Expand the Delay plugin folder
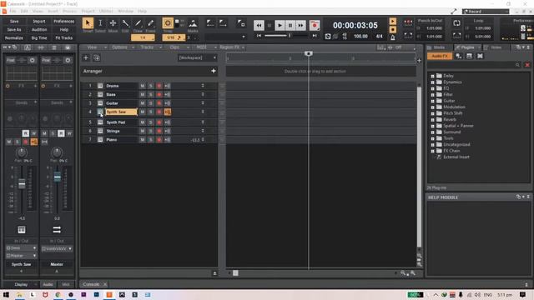Screen dimensions: 534x300 tap(432, 76)
